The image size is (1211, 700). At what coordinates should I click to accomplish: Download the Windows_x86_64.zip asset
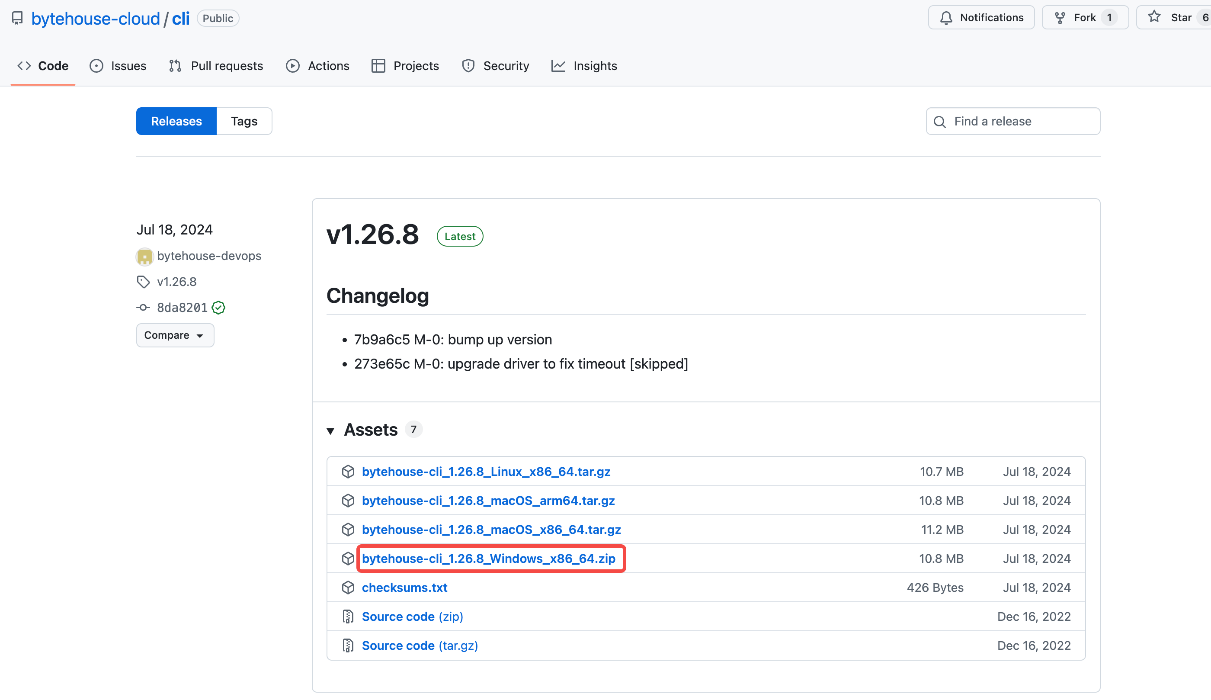pyautogui.click(x=488, y=559)
